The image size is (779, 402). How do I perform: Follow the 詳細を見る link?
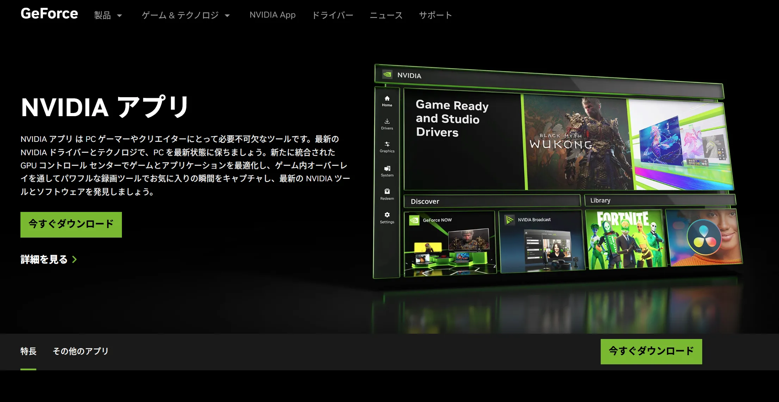(49, 259)
